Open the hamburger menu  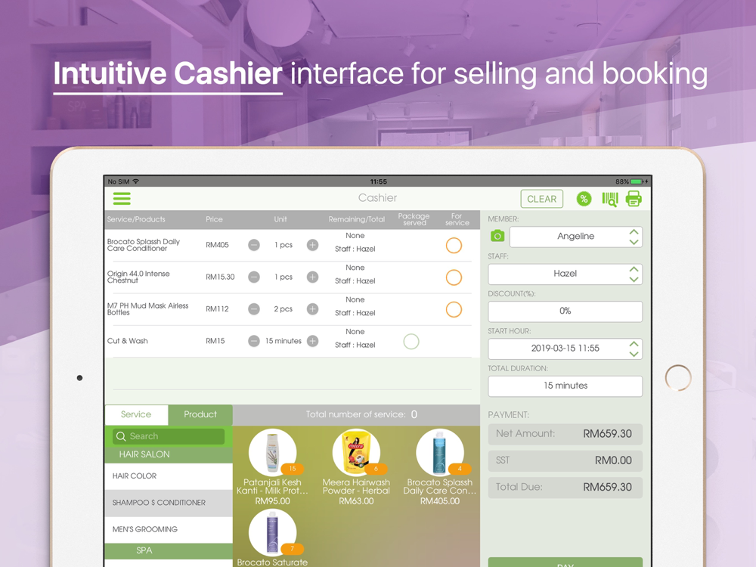(x=122, y=199)
